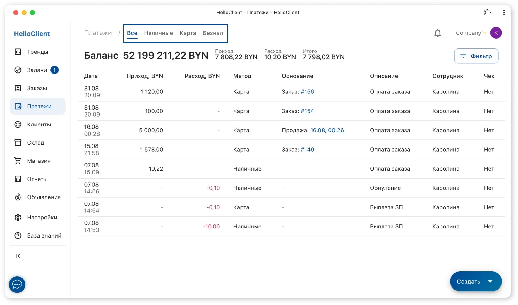Go to Склад in the sidebar

[35, 143]
